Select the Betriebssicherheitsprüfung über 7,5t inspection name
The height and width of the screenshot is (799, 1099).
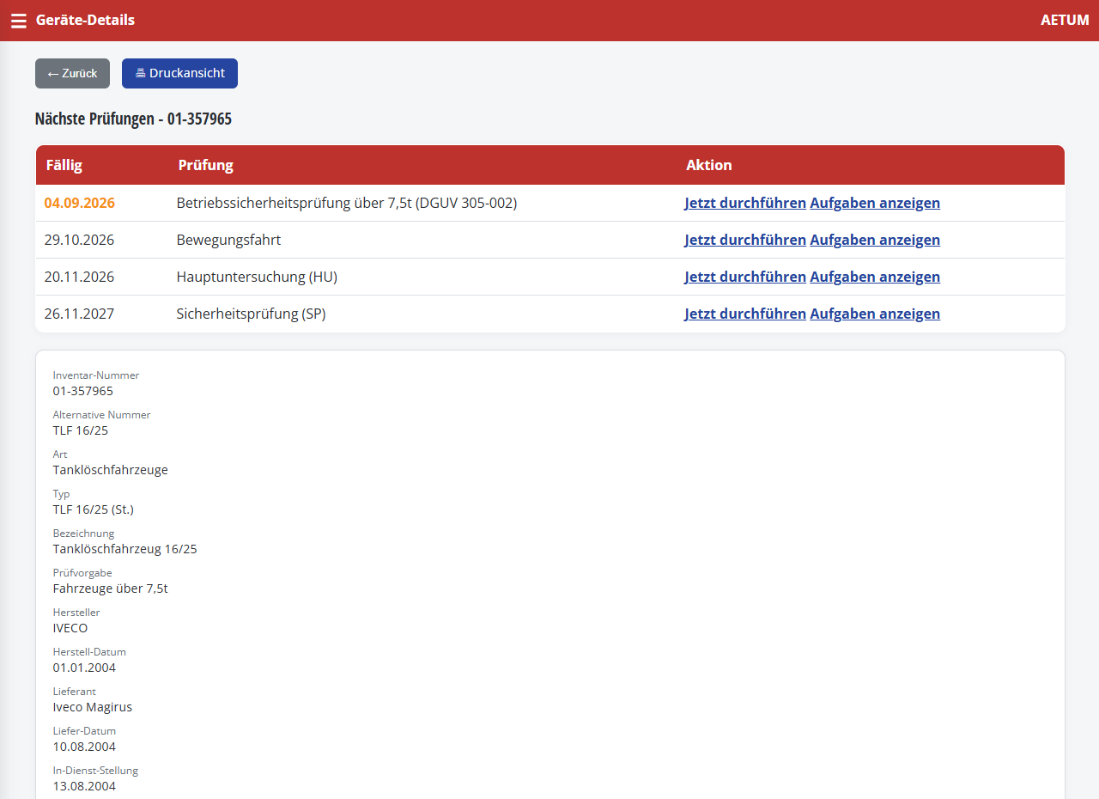pos(347,203)
